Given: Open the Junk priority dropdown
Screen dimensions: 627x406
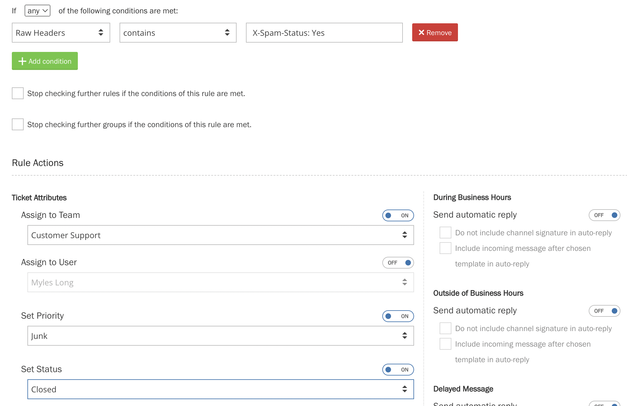Looking at the screenshot, I should [x=220, y=336].
